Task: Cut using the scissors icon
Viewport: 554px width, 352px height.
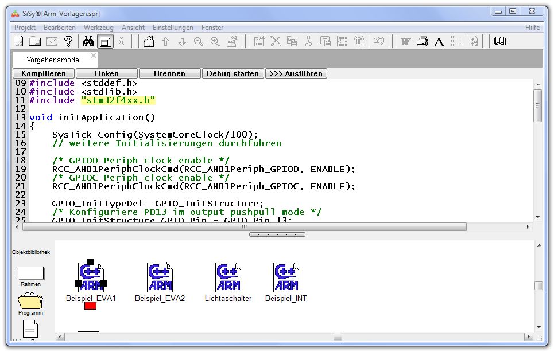Action: click(x=308, y=41)
